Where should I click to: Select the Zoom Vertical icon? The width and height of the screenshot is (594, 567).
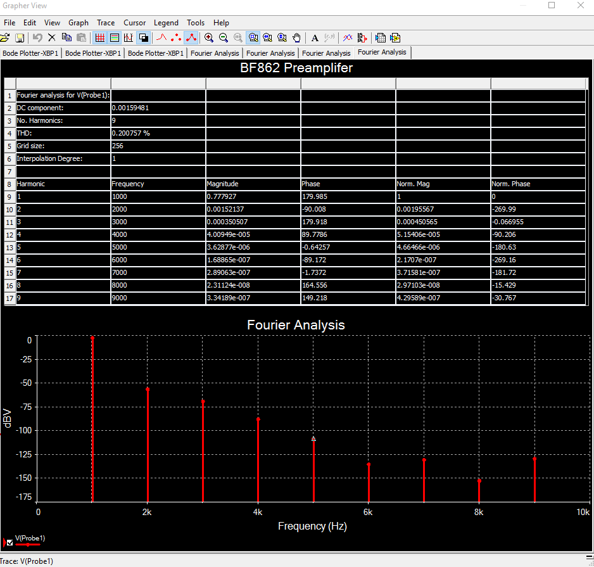coord(282,37)
